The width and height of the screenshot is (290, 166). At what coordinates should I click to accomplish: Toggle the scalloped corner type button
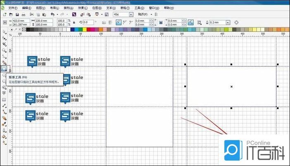coord(125,23)
